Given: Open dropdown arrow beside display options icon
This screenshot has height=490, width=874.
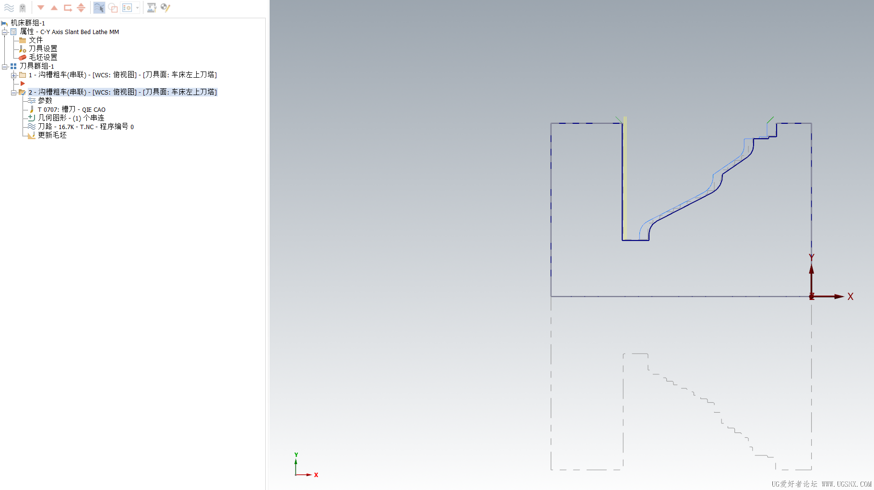Looking at the screenshot, I should coord(137,8).
